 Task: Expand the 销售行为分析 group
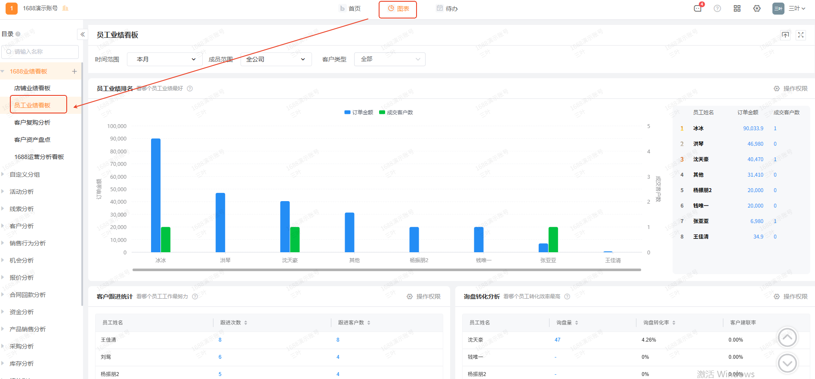coord(3,243)
